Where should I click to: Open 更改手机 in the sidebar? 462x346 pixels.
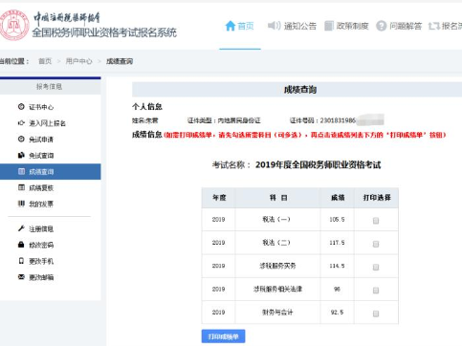click(x=41, y=261)
